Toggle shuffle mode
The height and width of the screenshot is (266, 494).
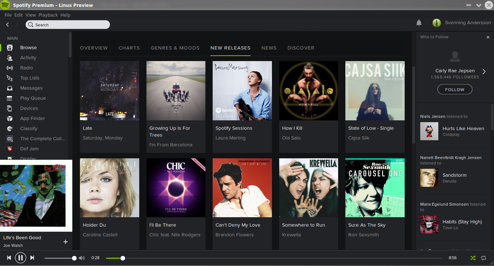click(473, 258)
